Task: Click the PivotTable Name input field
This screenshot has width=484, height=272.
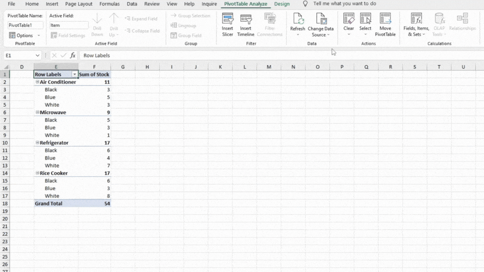Action: pyautogui.click(x=24, y=25)
